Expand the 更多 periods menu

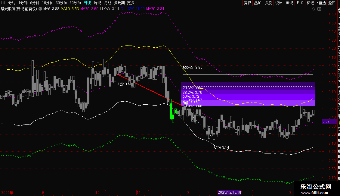[x=132, y=3]
